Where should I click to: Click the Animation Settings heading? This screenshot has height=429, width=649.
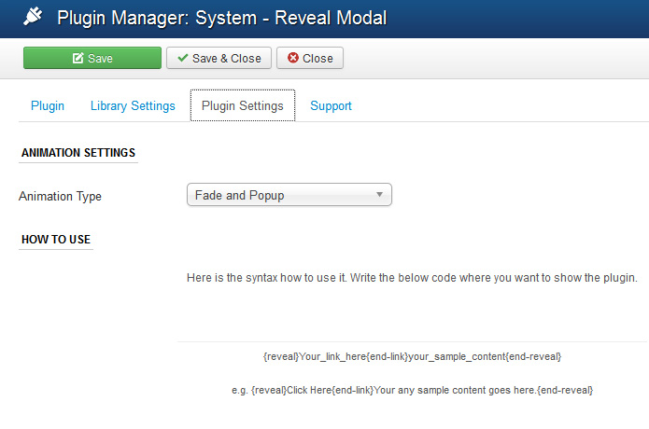(78, 153)
